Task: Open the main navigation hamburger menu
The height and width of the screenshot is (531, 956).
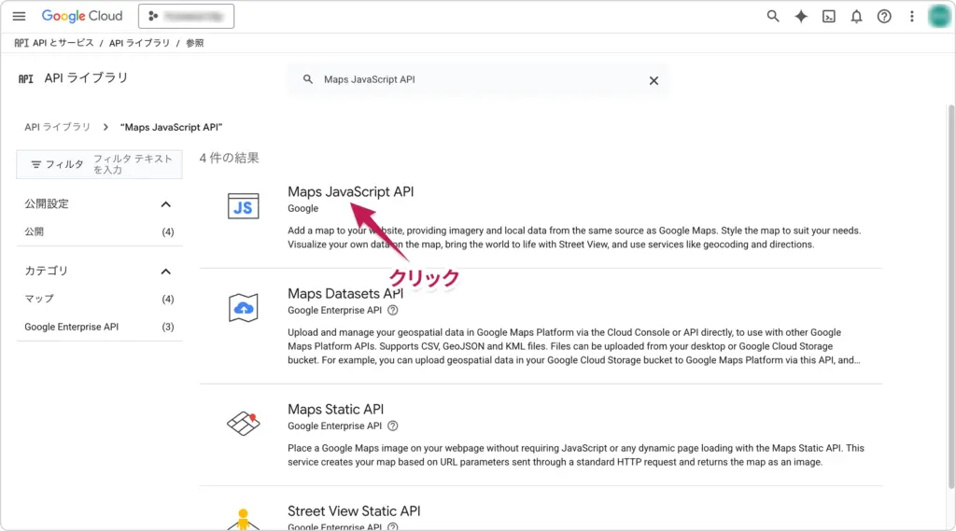Action: [x=19, y=17]
